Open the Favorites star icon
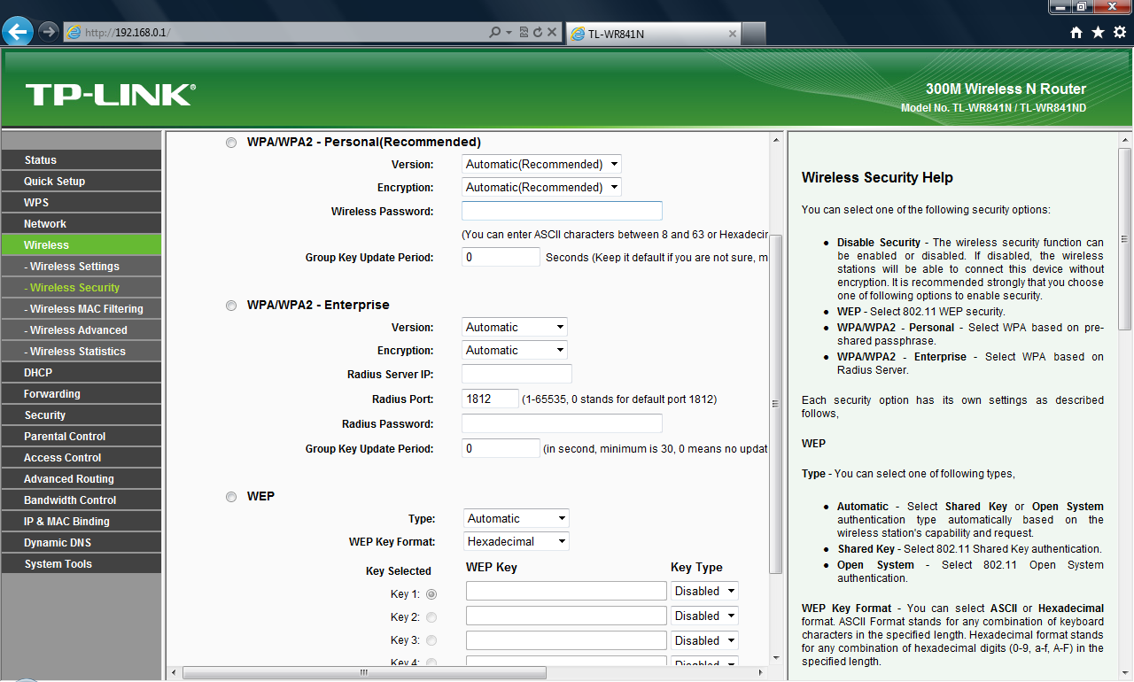Viewport: 1134px width, 682px height. [1098, 33]
